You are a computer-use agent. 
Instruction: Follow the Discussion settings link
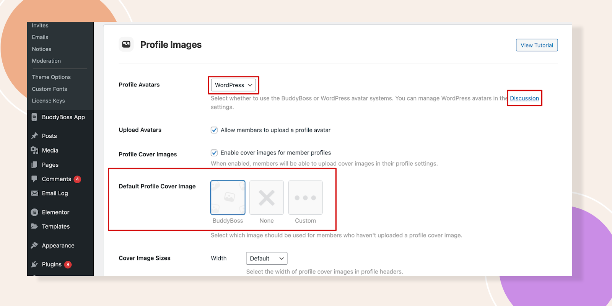(524, 98)
